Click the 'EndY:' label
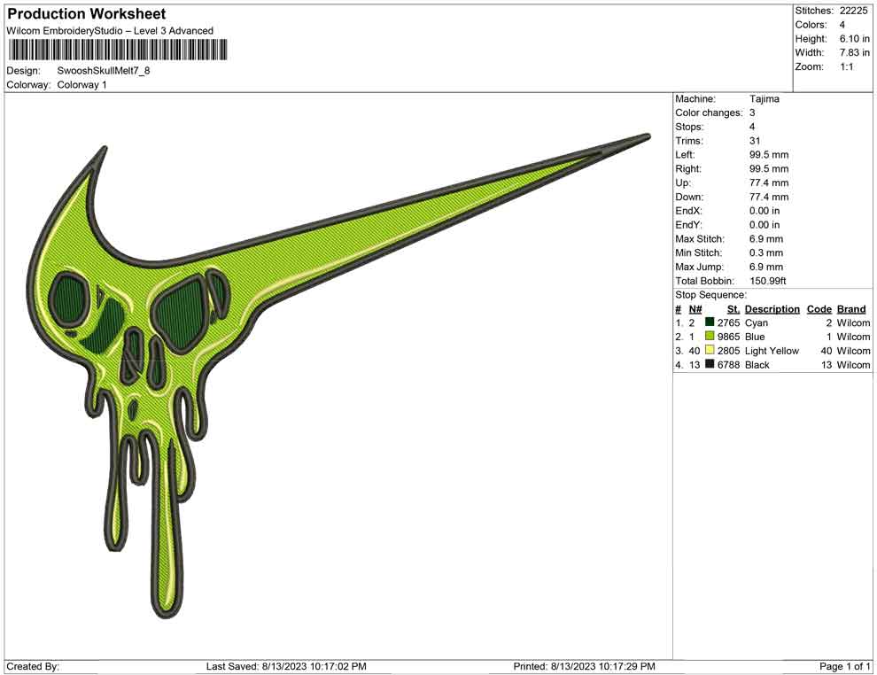 click(x=688, y=225)
